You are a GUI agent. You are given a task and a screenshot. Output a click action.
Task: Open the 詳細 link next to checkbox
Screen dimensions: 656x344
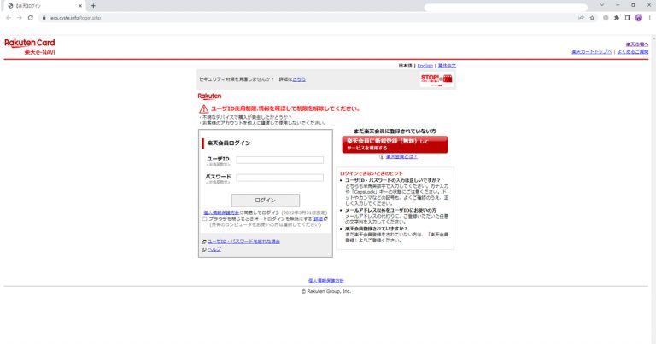tap(318, 219)
